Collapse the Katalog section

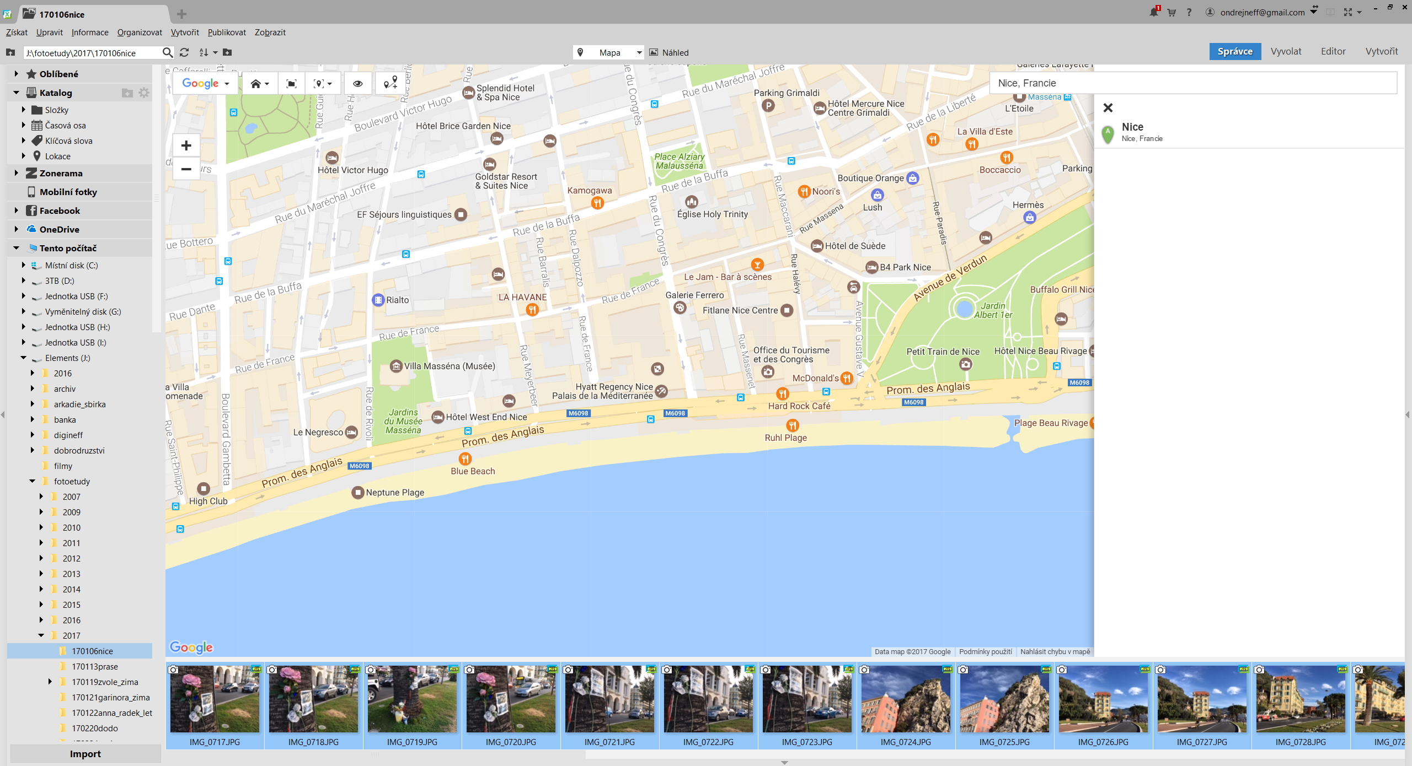(x=16, y=93)
